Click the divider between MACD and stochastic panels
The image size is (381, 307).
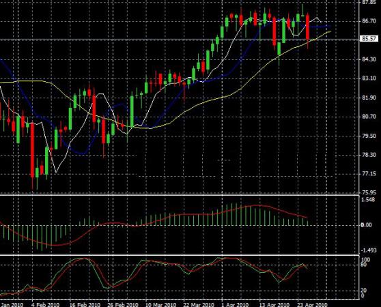pos(180,254)
